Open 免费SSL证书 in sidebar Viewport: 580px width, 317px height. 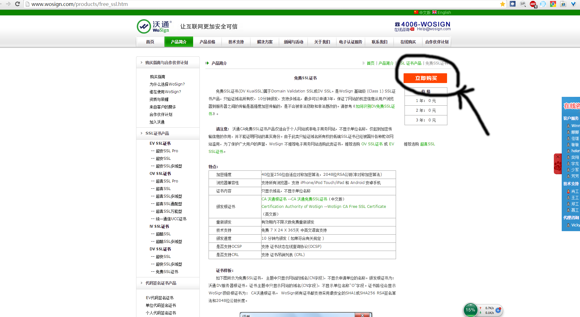click(x=167, y=272)
